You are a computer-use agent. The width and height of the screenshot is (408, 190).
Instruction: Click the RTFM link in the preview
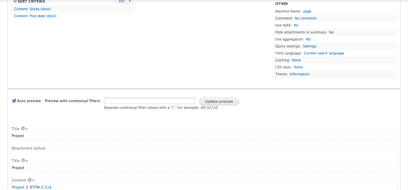[35, 187]
